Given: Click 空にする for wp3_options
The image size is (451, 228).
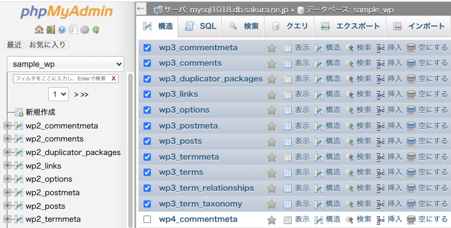Looking at the screenshot, I should (x=427, y=110).
